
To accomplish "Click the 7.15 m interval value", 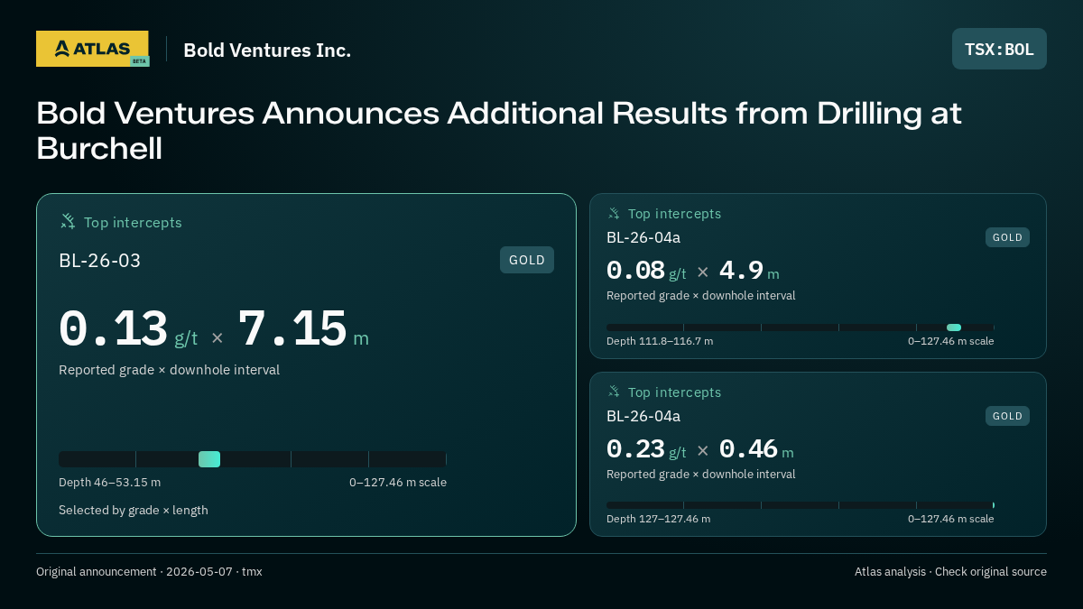I will coord(303,328).
